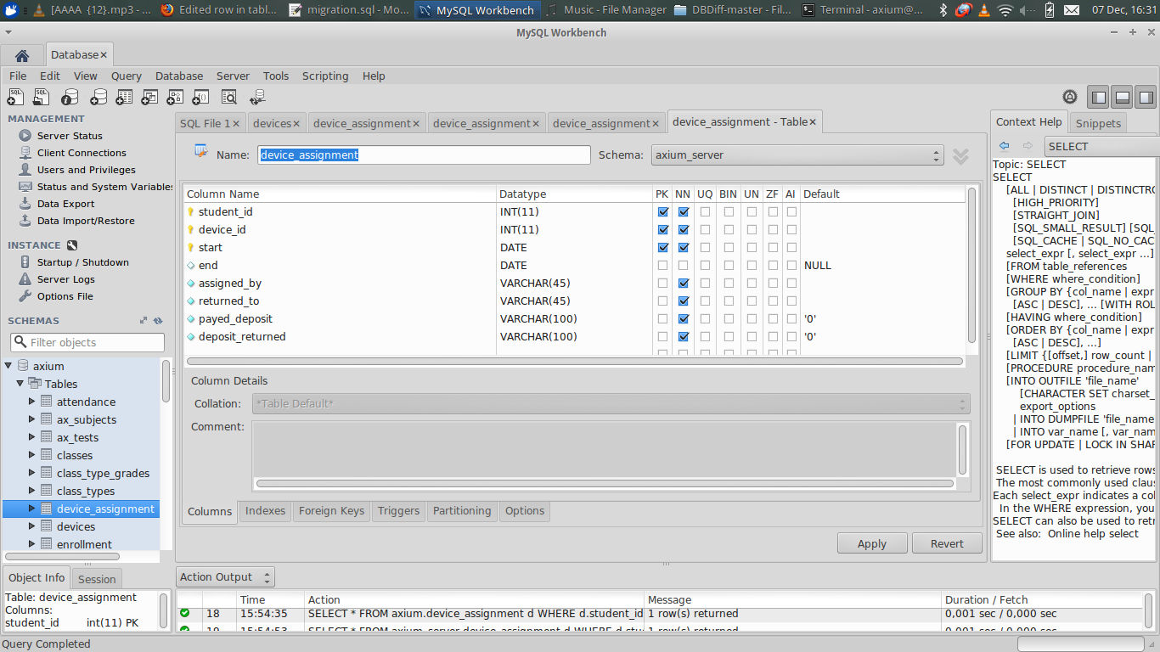Screen dimensions: 1160x652
Task: Toggle the right sidebar panel icon
Action: (x=1146, y=97)
